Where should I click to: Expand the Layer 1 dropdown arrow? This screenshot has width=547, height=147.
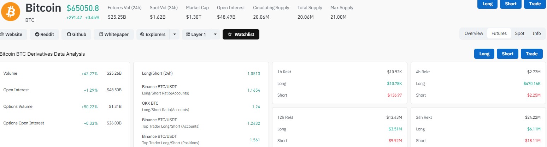pos(215,34)
